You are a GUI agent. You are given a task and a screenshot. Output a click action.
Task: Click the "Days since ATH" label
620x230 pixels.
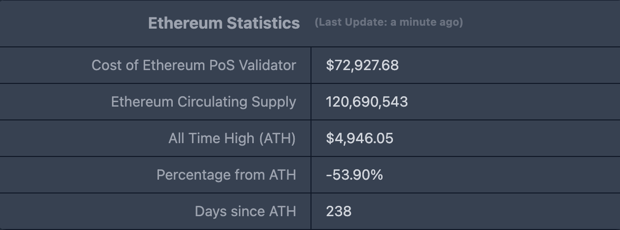pos(245,211)
